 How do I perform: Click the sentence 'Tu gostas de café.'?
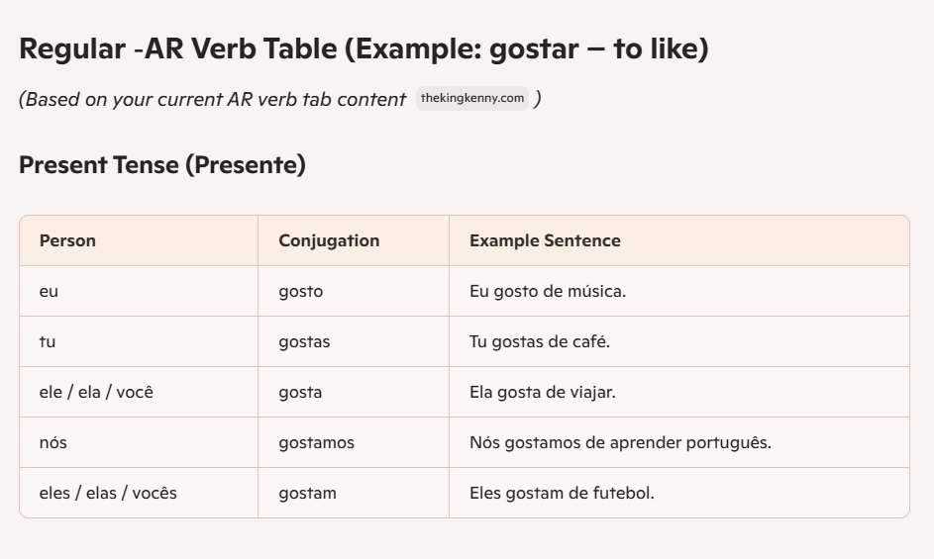[x=540, y=341]
